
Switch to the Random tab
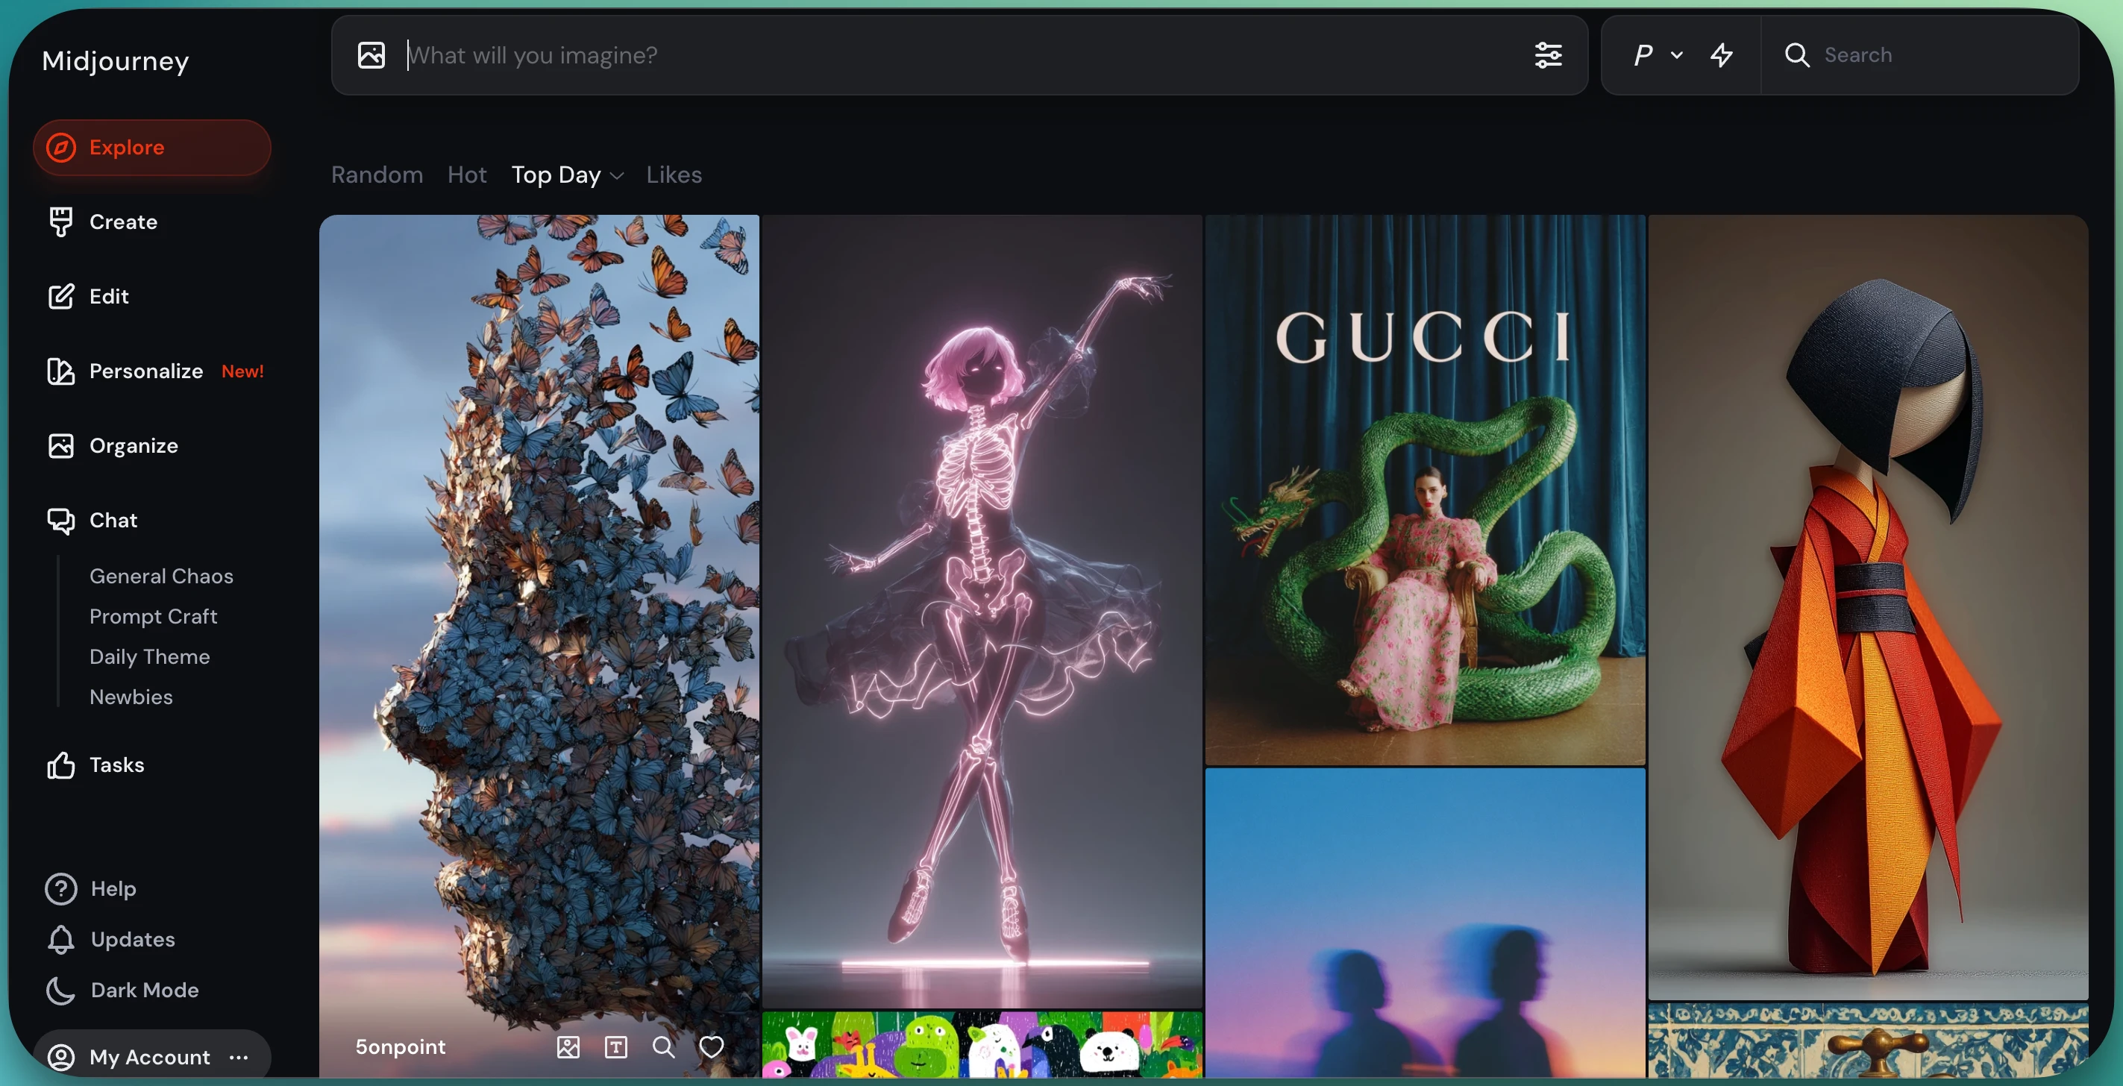[x=377, y=175]
